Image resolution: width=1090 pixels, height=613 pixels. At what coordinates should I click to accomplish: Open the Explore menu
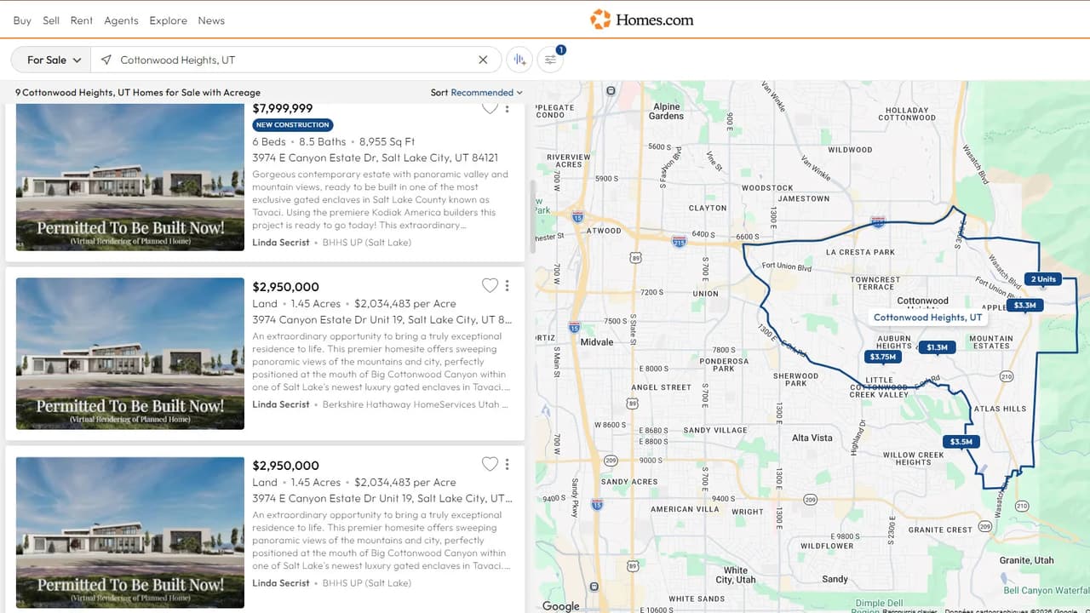[x=168, y=20]
